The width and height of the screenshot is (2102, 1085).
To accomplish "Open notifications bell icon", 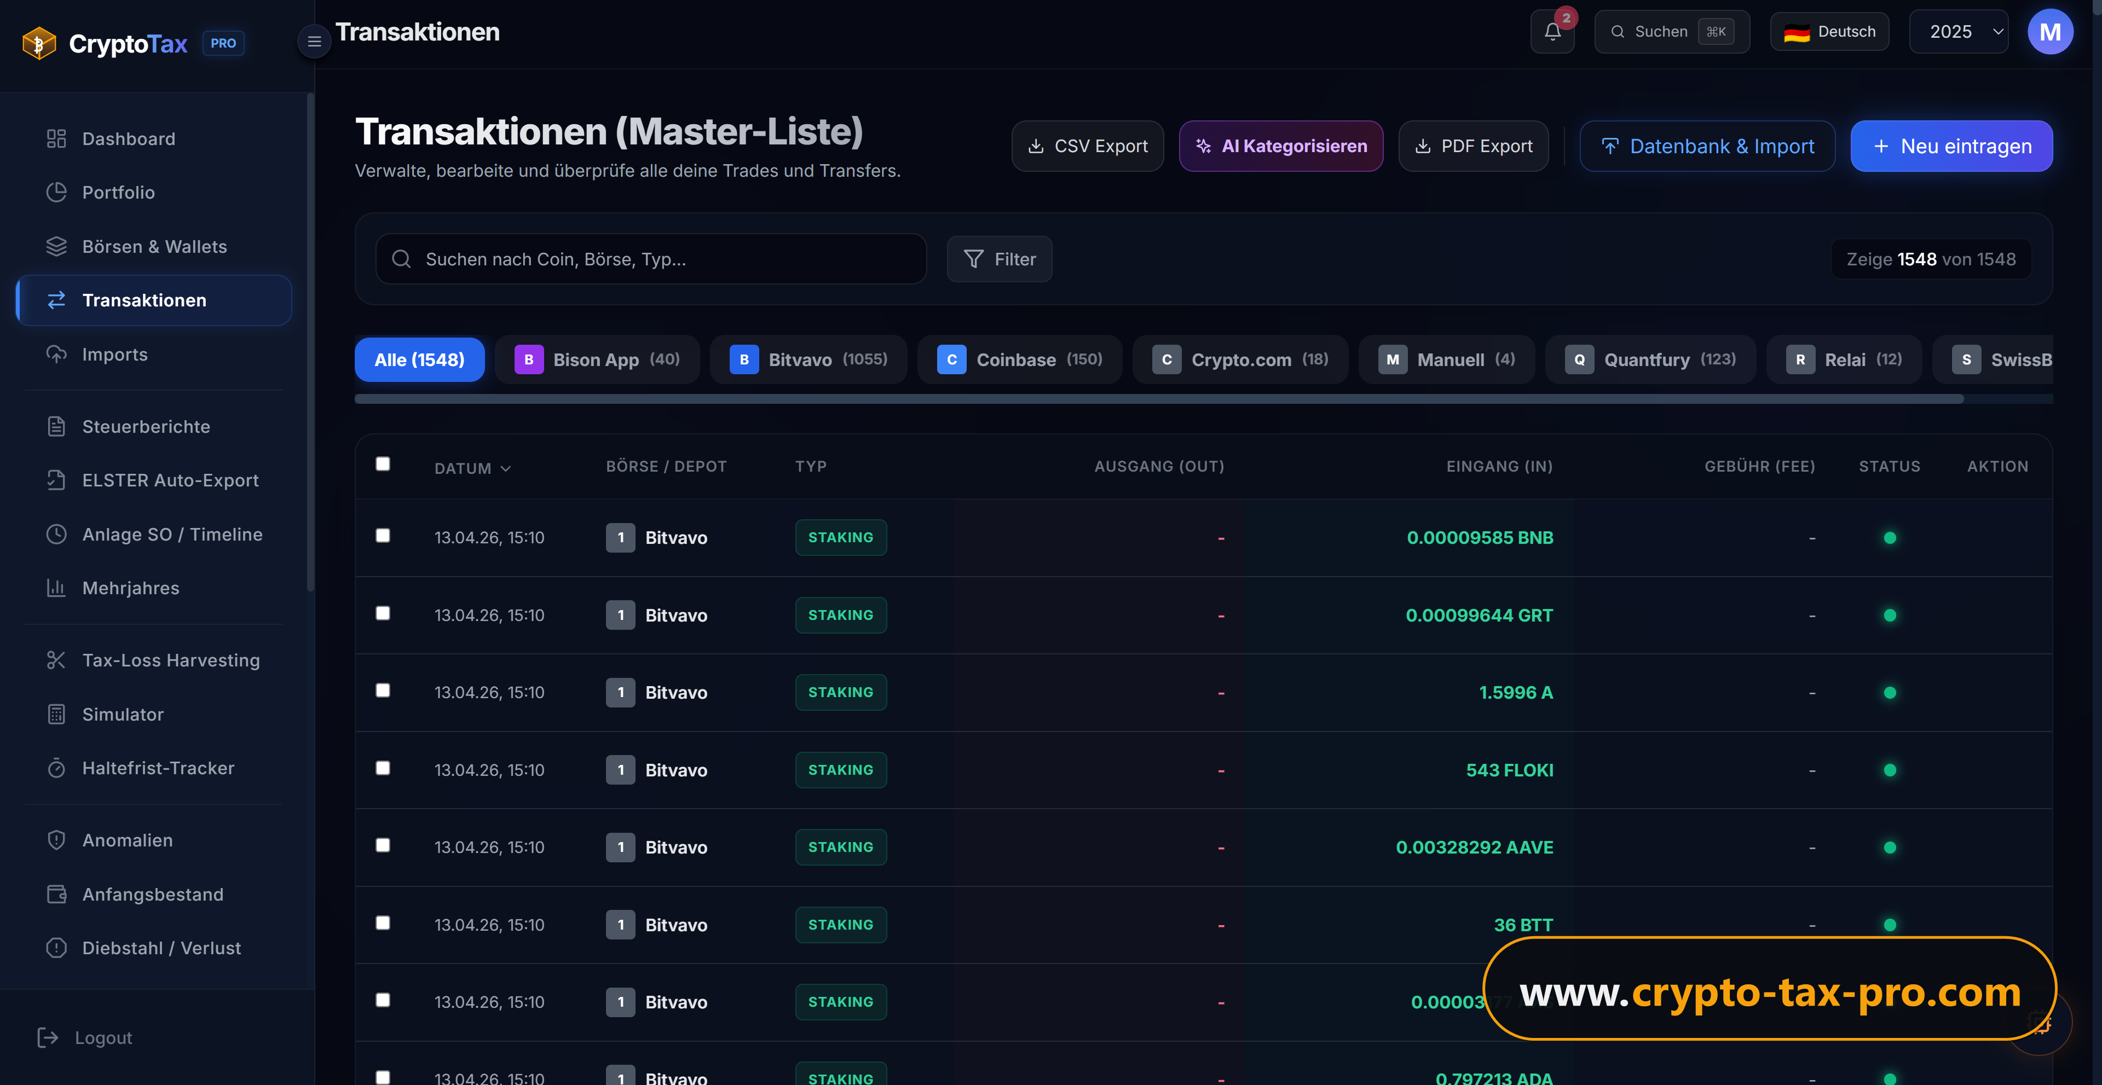I will click(x=1552, y=32).
